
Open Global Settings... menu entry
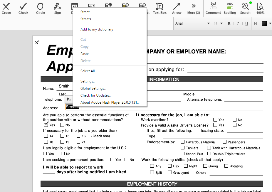click(x=110, y=88)
